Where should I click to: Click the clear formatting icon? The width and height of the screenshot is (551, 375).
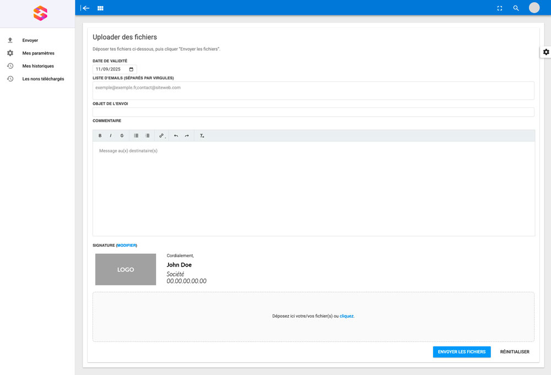tap(202, 135)
